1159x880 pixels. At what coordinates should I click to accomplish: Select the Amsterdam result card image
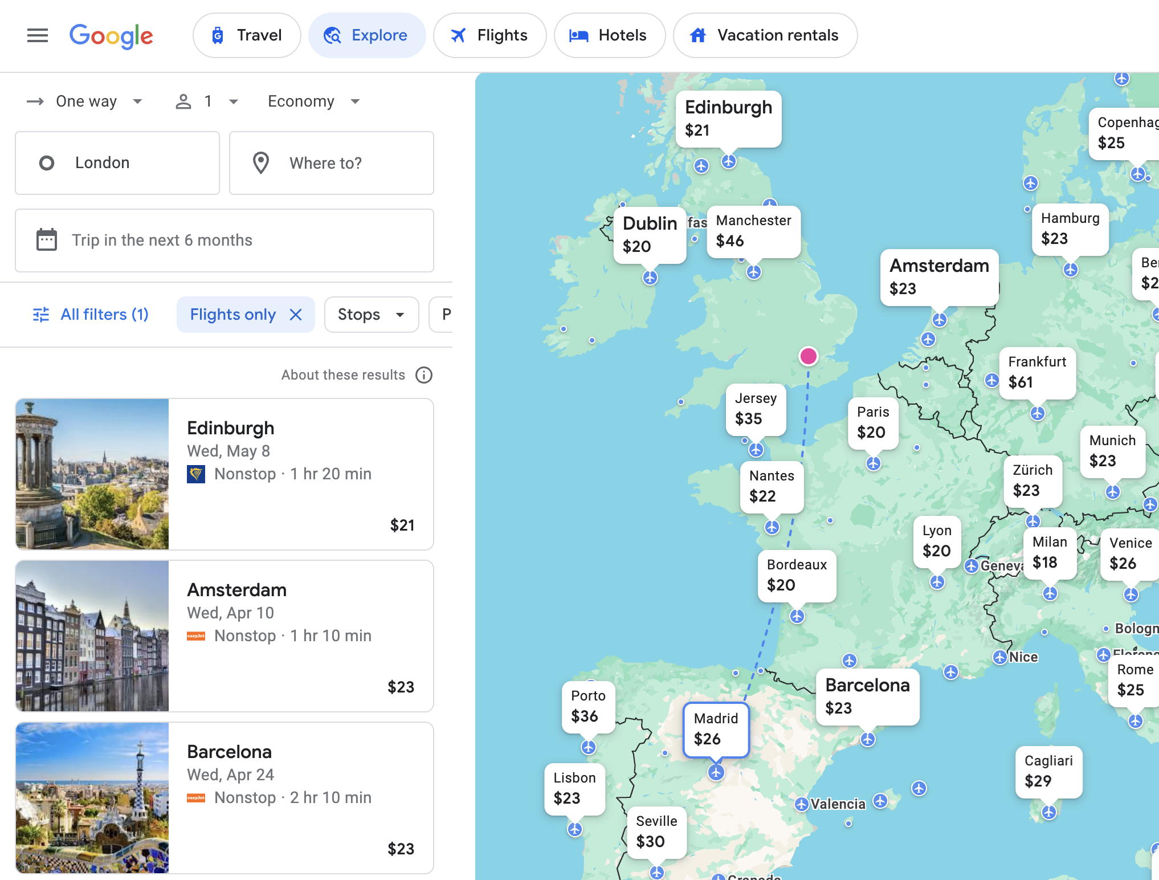pos(92,636)
